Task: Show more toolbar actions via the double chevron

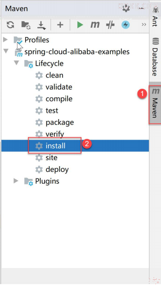Action: click(x=144, y=24)
